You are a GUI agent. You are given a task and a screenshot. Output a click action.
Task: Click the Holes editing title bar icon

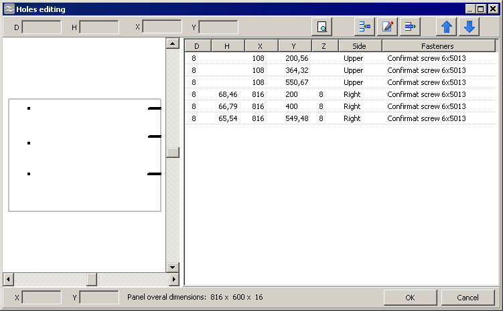[9, 9]
